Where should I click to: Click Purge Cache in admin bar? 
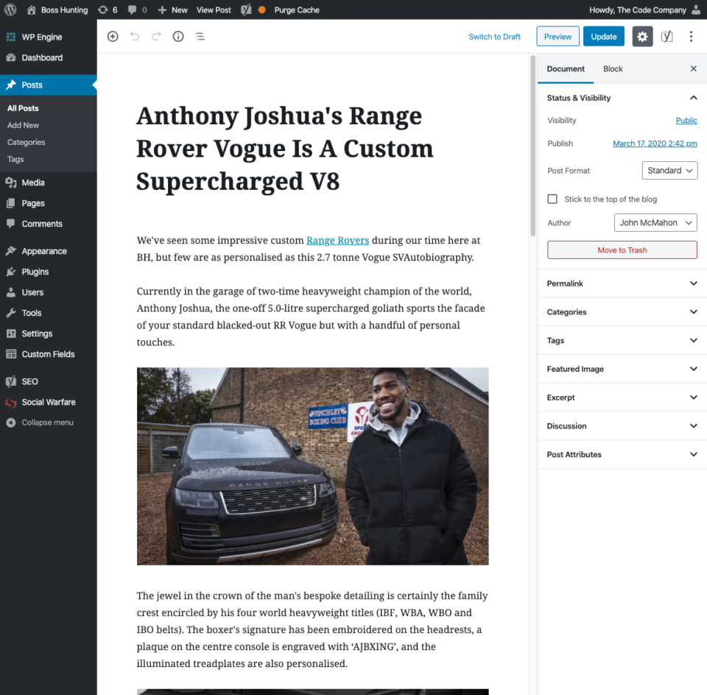(297, 10)
